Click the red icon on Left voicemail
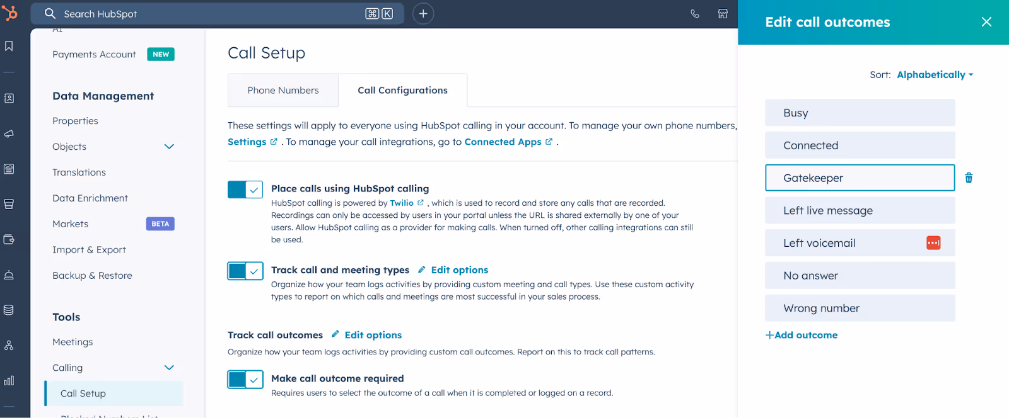The width and height of the screenshot is (1009, 418). coord(933,243)
